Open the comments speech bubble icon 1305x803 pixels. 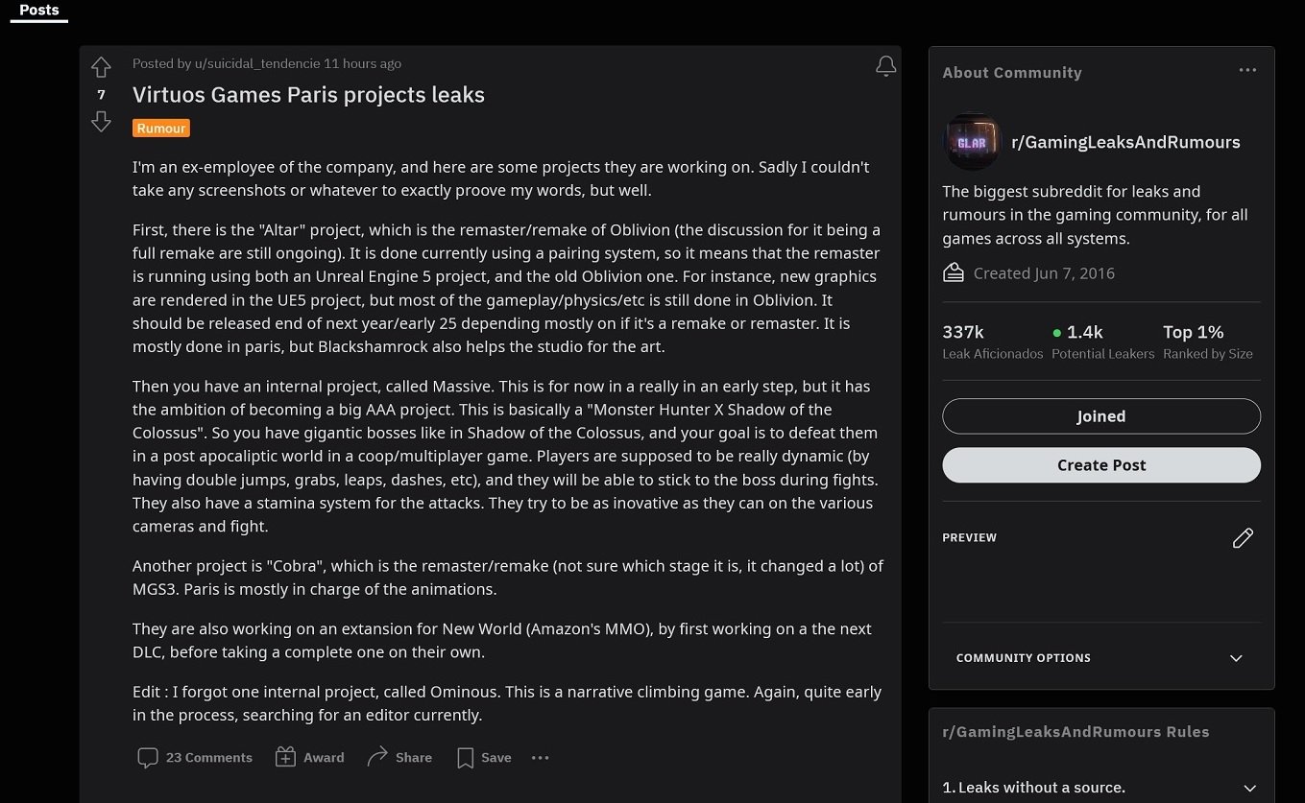tap(148, 758)
